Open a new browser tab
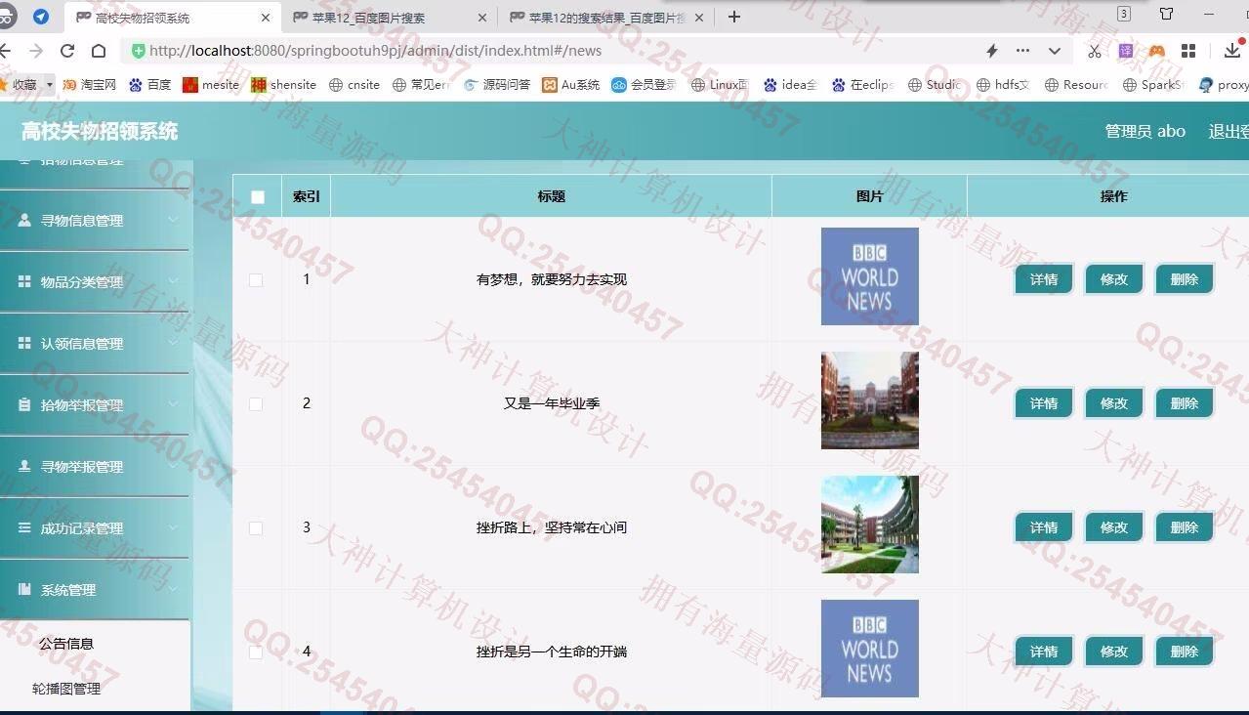The width and height of the screenshot is (1249, 715). pos(734,17)
